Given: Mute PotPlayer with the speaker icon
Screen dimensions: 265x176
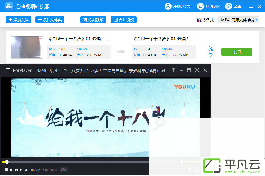Looking at the screenshot, I should point(183,162).
